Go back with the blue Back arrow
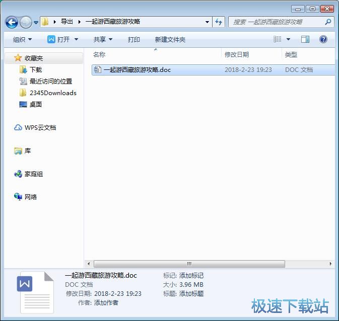Image resolution: width=339 pixels, height=321 pixels. pyautogui.click(x=12, y=22)
